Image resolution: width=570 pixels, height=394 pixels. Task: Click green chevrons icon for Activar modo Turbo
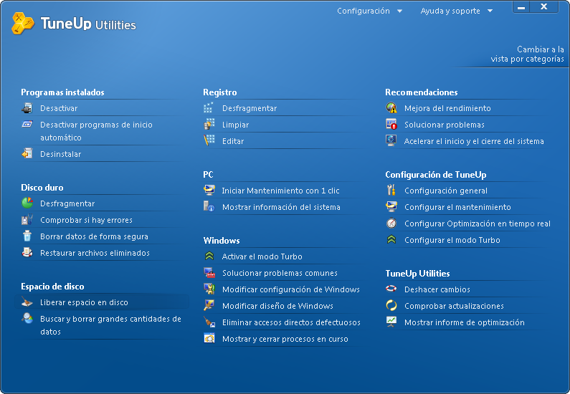pyautogui.click(x=209, y=256)
